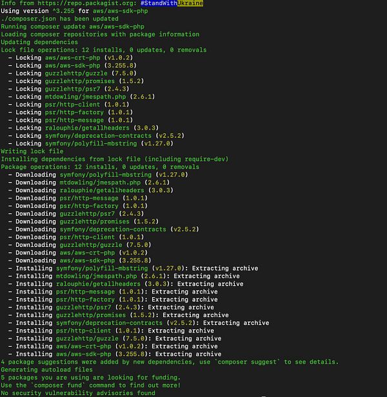Click "Downloading symfony/deprecation-contracts (v2.5.2)" line

(x=104, y=229)
